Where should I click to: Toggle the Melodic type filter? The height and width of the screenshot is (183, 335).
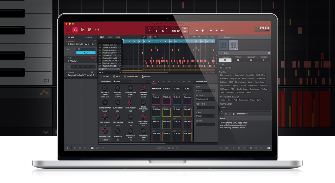[x=228, y=68]
